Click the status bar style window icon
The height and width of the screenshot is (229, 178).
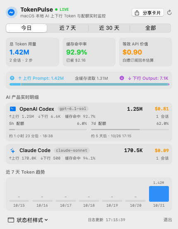[x=11, y=220]
